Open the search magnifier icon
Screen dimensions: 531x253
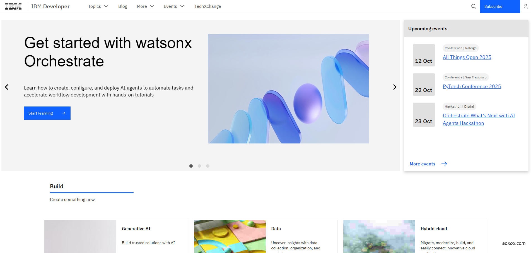[x=474, y=6]
